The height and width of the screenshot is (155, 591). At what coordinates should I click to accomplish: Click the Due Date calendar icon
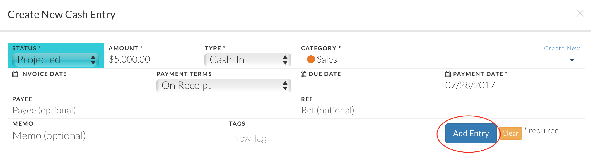coord(304,74)
